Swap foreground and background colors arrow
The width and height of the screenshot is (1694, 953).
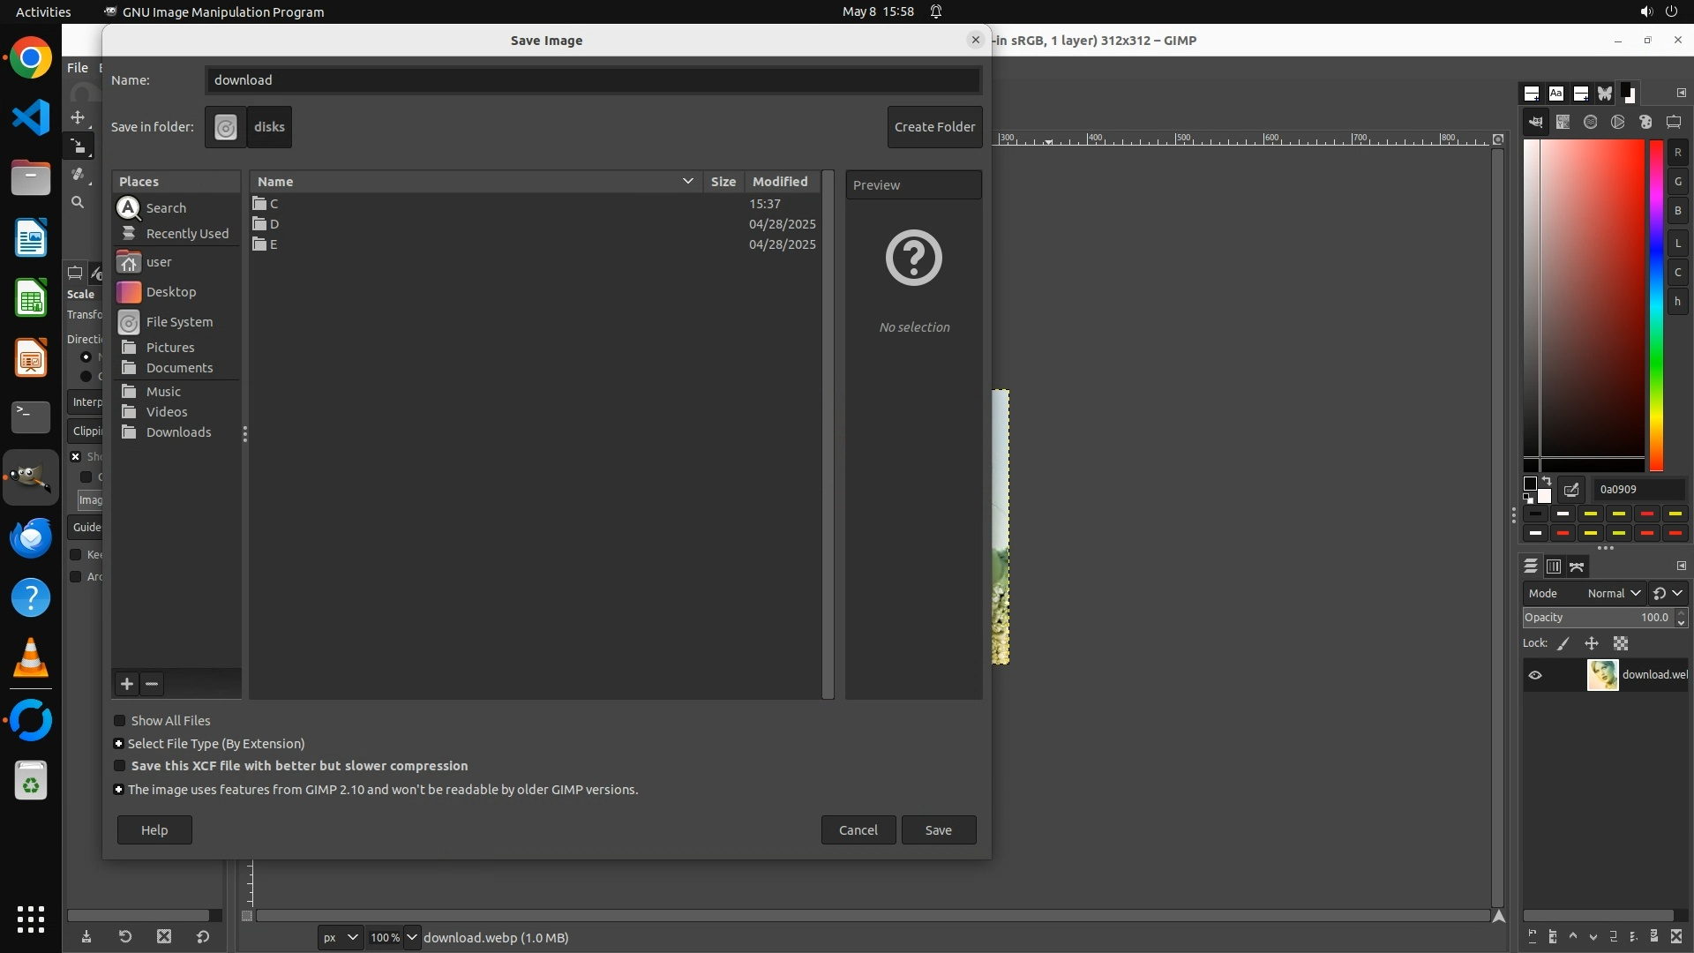point(1547,482)
